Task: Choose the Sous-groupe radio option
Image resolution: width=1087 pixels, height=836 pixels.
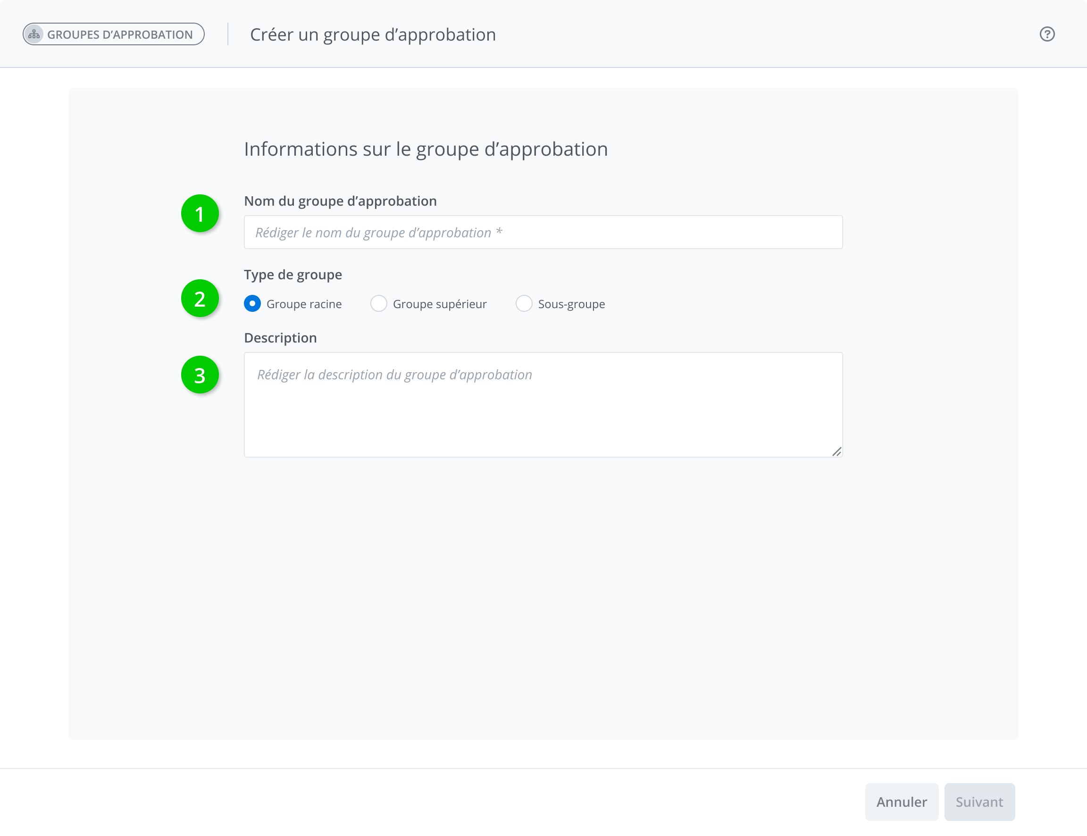Action: (x=524, y=303)
